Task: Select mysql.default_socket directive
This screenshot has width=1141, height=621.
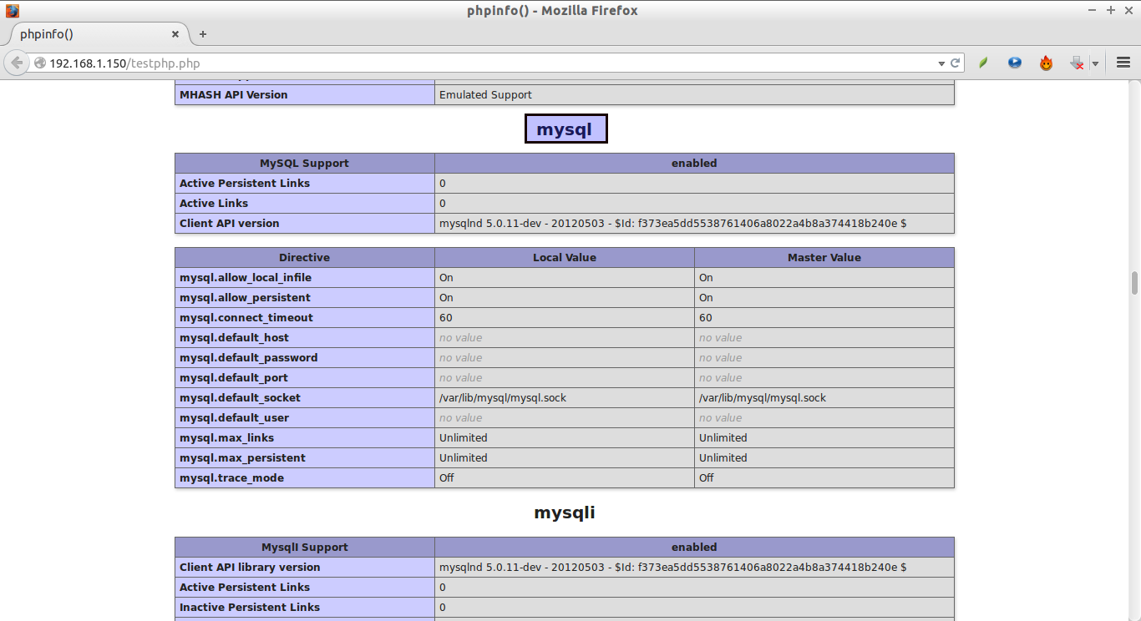Action: coord(240,398)
